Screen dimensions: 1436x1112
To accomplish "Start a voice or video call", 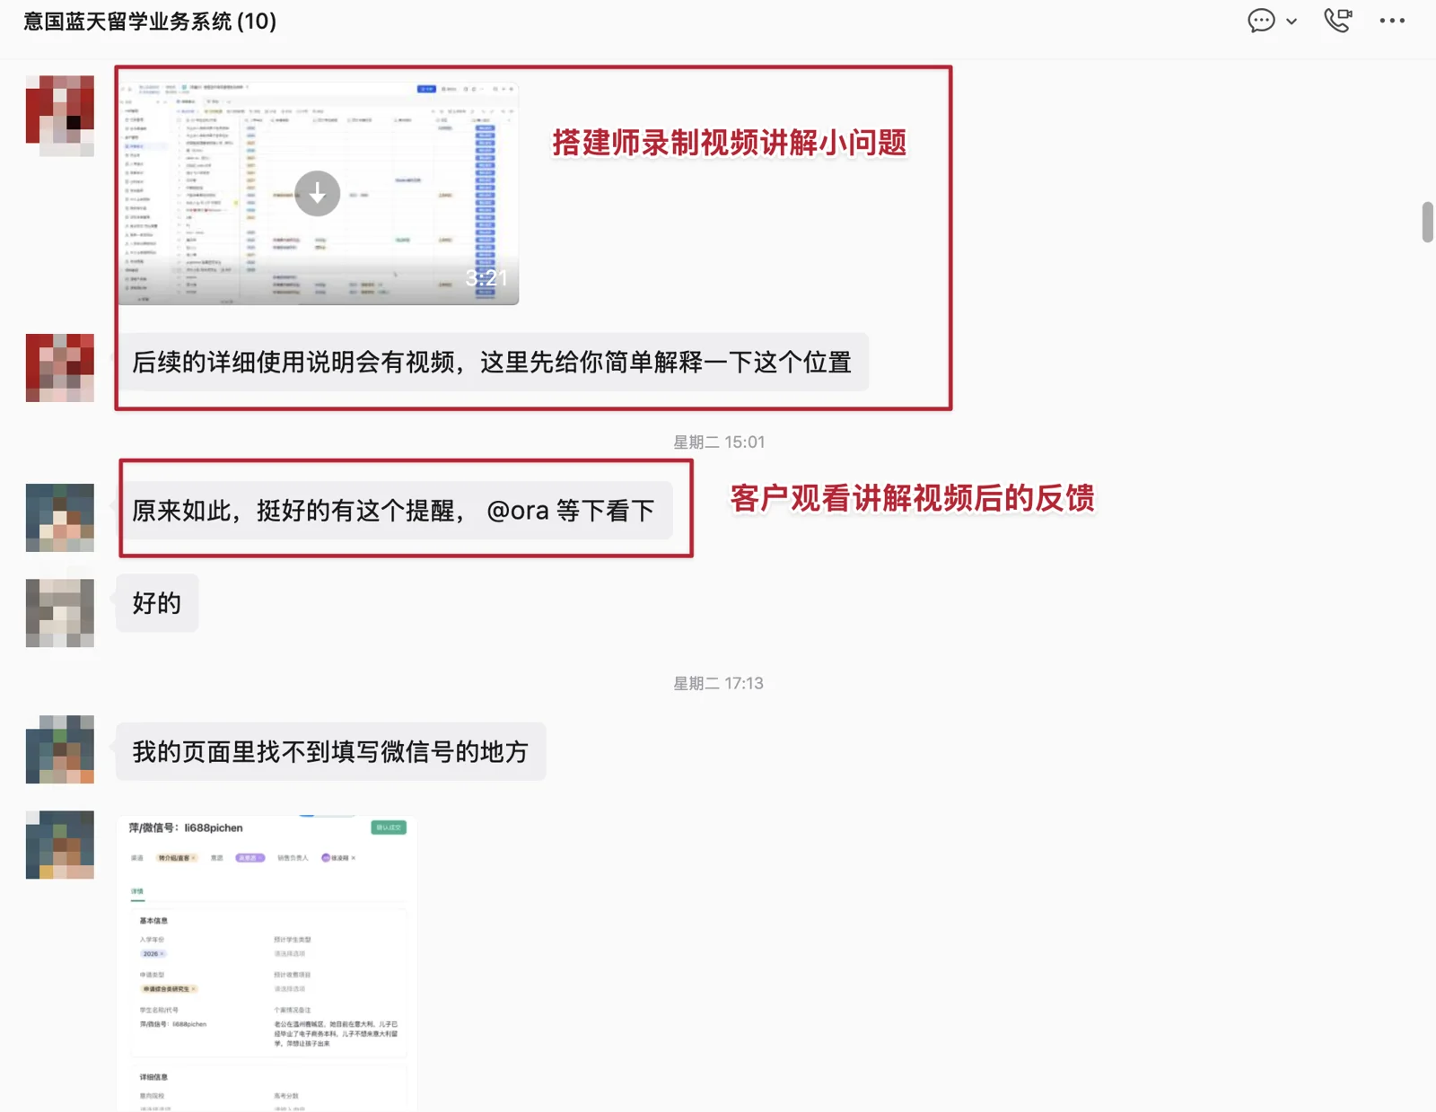I will click(1338, 20).
